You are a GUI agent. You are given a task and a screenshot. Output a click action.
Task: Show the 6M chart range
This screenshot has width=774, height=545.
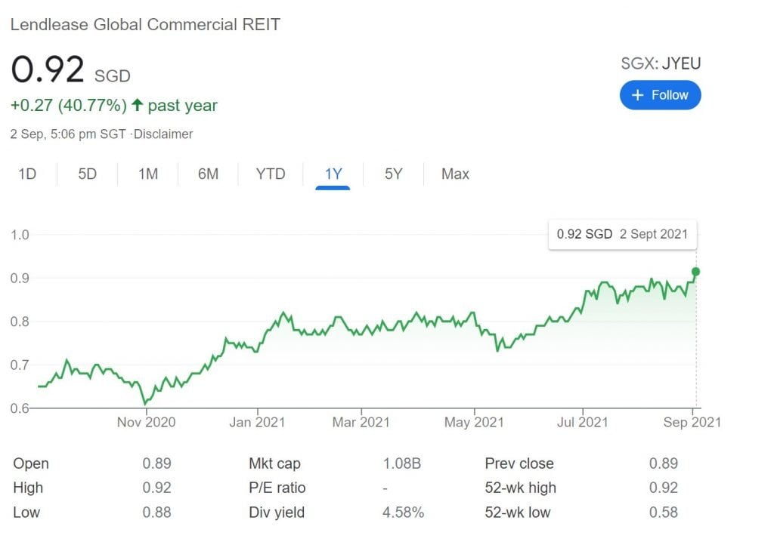pos(208,174)
